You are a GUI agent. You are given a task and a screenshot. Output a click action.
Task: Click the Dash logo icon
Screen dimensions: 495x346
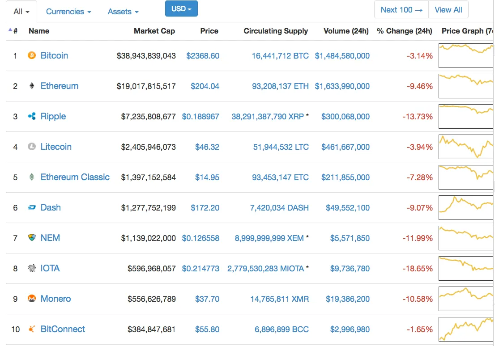pos(32,207)
